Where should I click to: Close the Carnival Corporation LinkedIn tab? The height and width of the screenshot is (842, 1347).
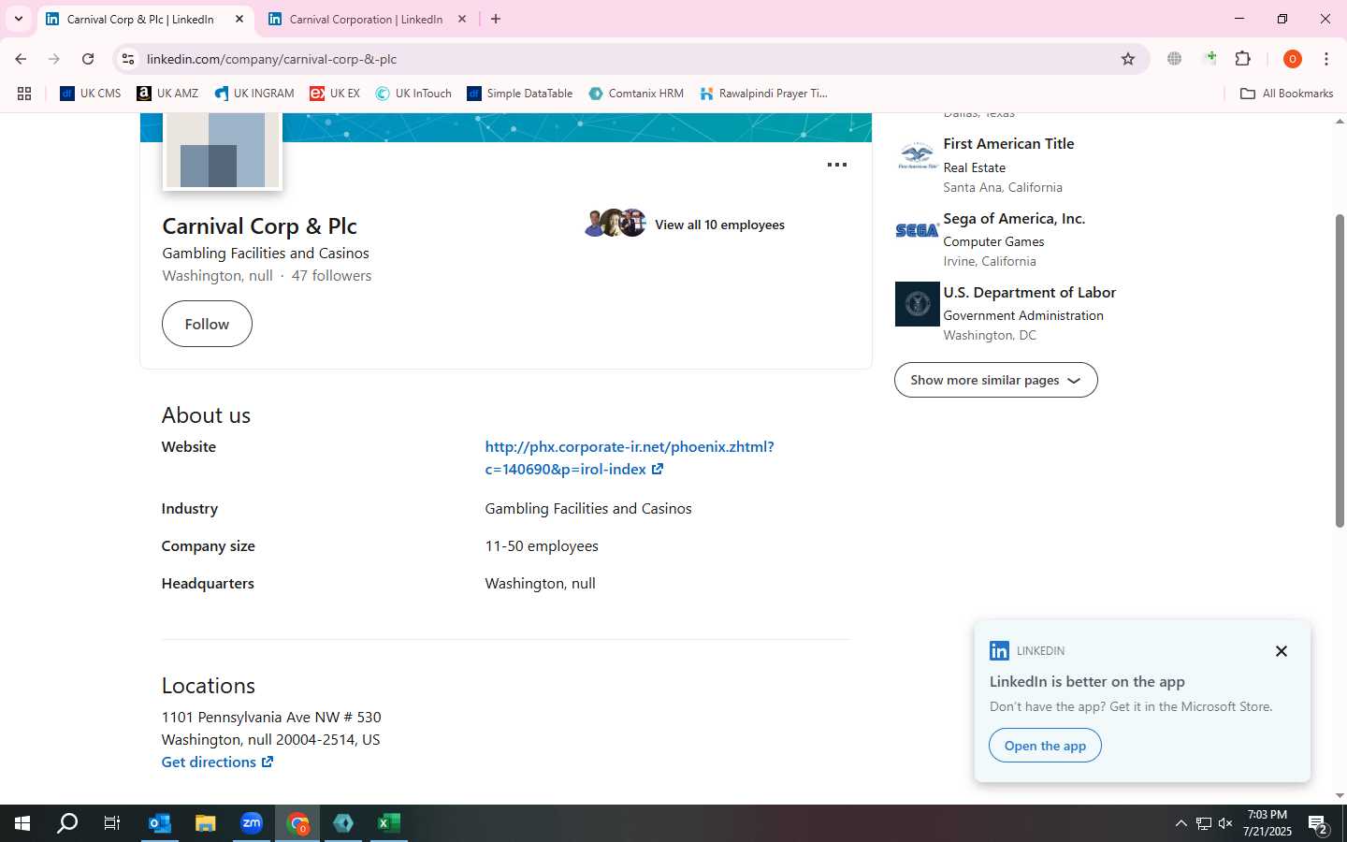pos(462,19)
